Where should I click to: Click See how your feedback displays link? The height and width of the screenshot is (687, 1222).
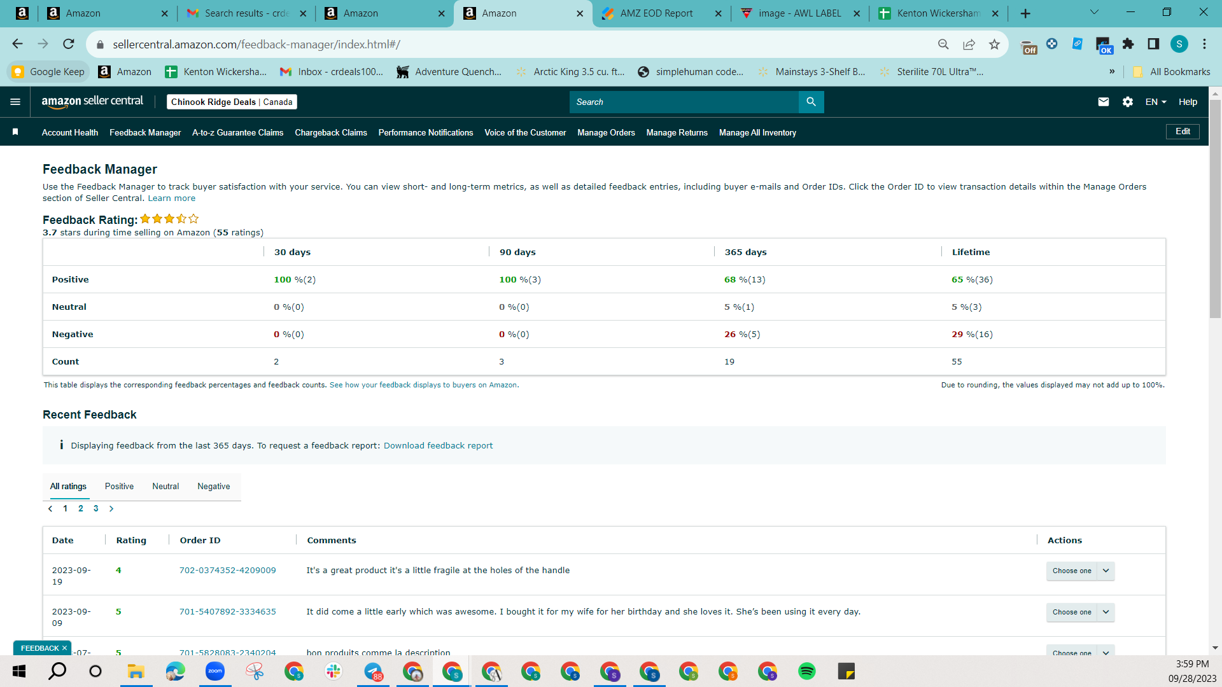(x=424, y=385)
